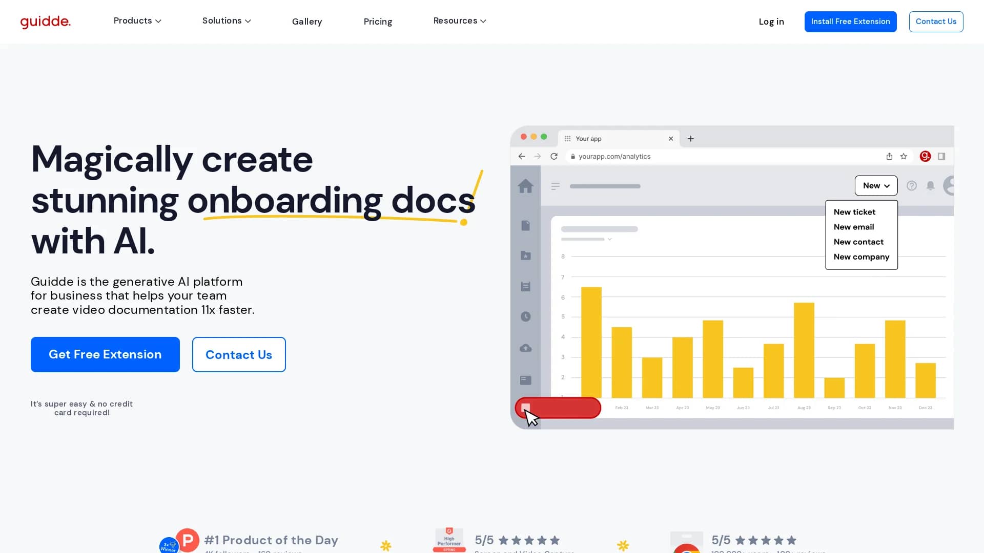Click the card icon in mock sidebar
Screen dimensions: 984x553
[525, 380]
